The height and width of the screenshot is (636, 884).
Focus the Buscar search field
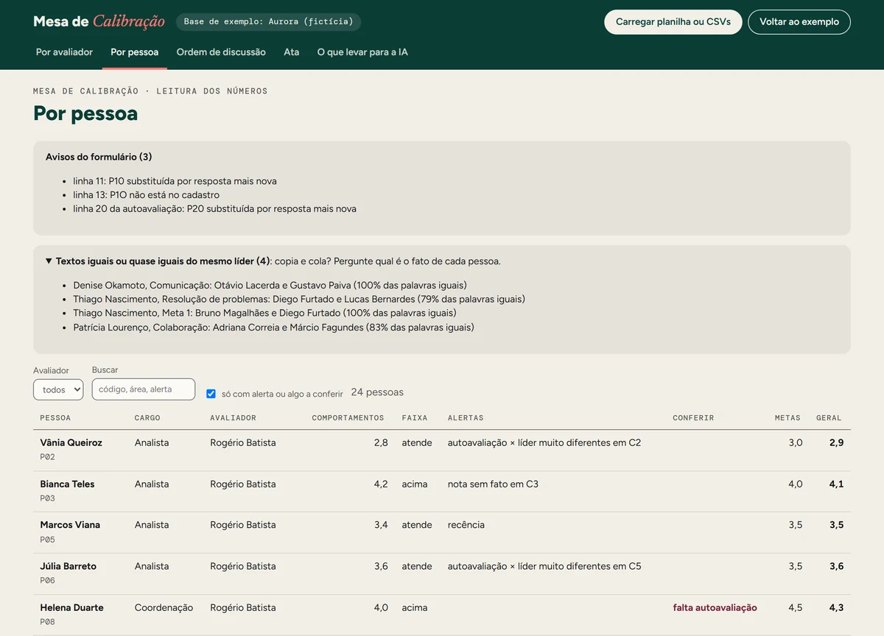tap(144, 389)
